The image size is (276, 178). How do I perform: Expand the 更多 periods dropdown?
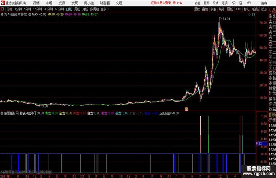click(x=104, y=9)
